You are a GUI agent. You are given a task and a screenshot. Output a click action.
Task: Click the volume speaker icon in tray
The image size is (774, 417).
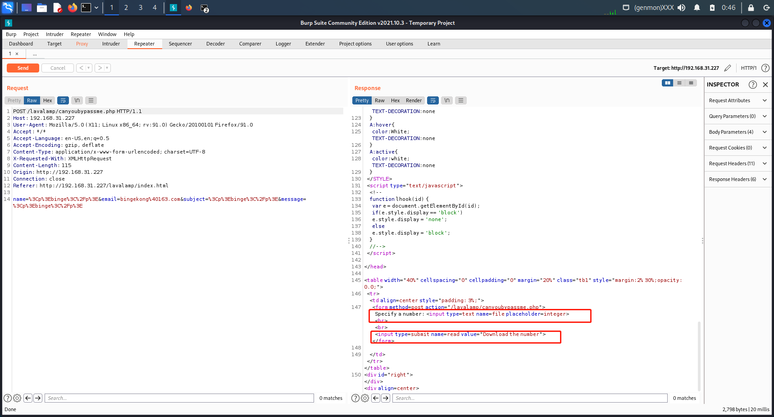pyautogui.click(x=681, y=8)
